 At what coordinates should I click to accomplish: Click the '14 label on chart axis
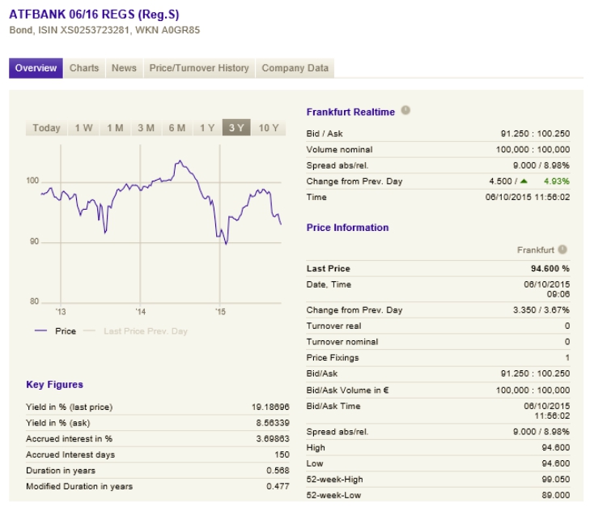click(x=140, y=312)
